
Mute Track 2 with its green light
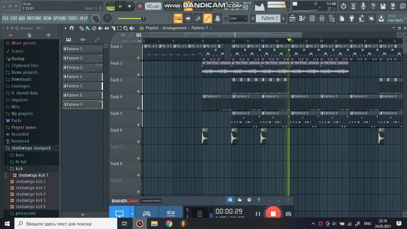point(139,75)
